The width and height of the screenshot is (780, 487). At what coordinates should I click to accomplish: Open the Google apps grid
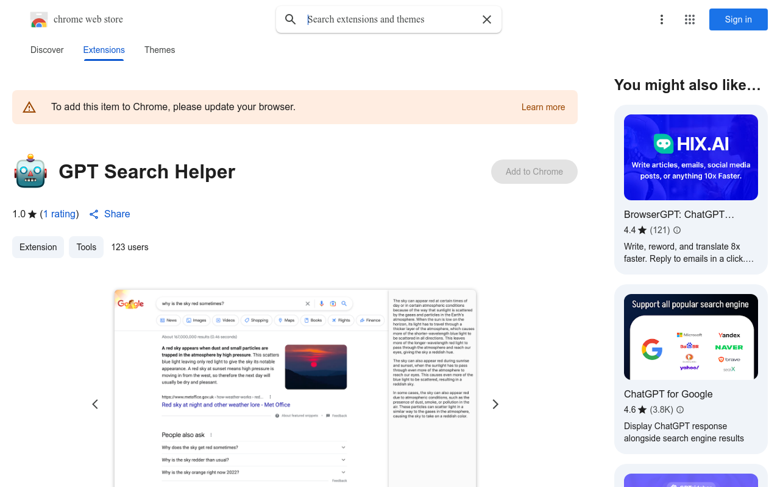[690, 19]
